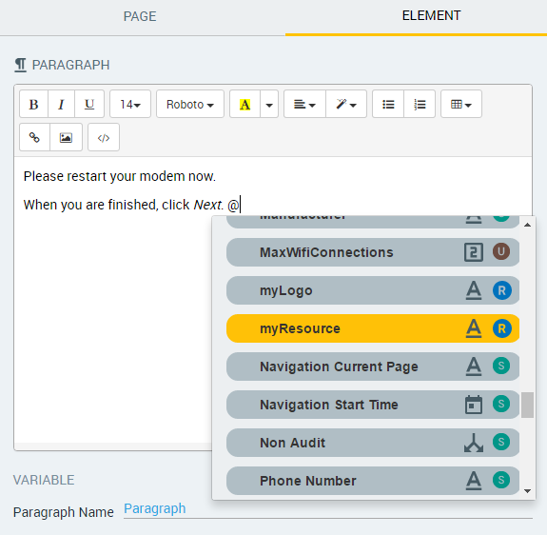Open font size 14 dropdown
547x535 pixels.
[x=130, y=104]
